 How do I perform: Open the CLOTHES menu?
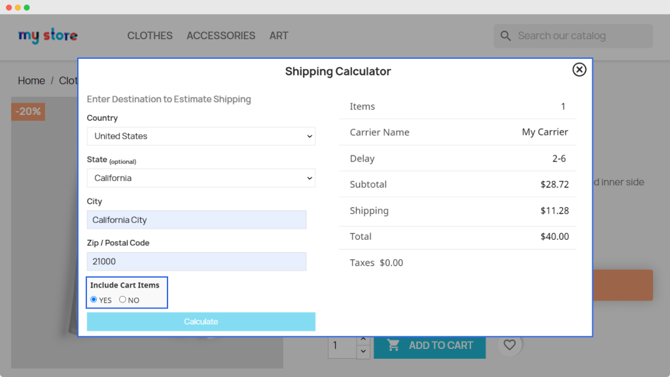[x=150, y=36]
